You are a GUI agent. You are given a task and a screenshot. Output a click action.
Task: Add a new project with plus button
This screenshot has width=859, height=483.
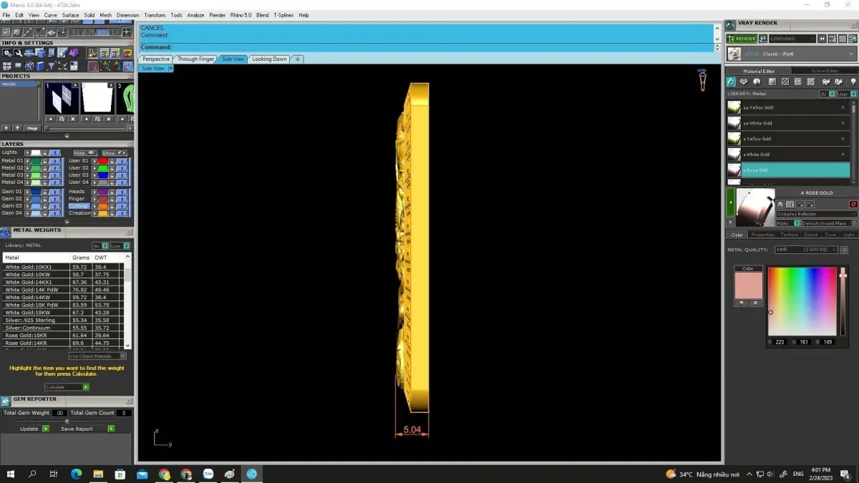pos(6,128)
